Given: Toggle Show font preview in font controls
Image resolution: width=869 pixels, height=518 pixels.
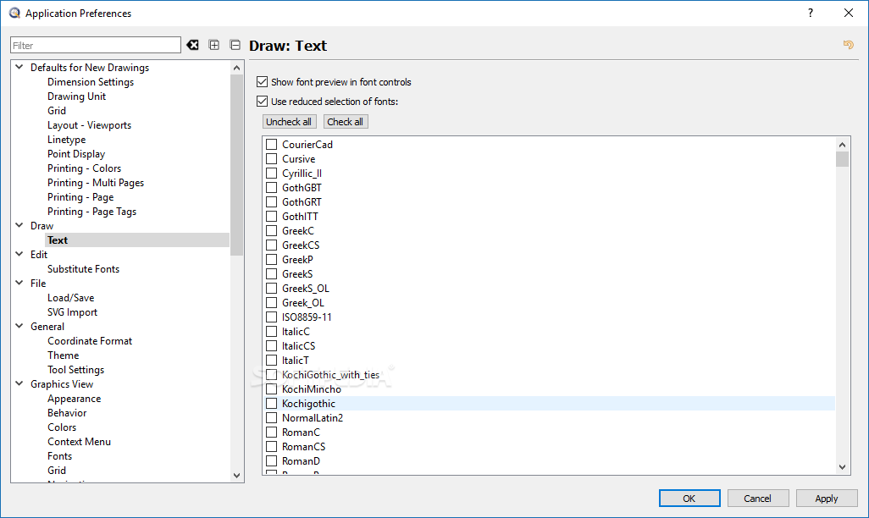Looking at the screenshot, I should tap(263, 82).
